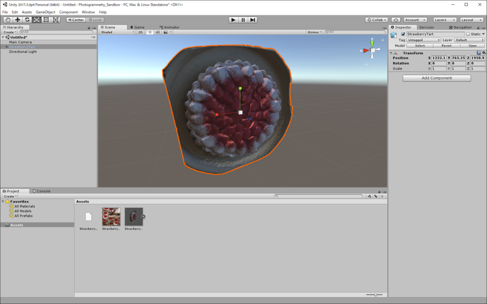
Task: Click the Step frame button
Action: click(x=253, y=20)
